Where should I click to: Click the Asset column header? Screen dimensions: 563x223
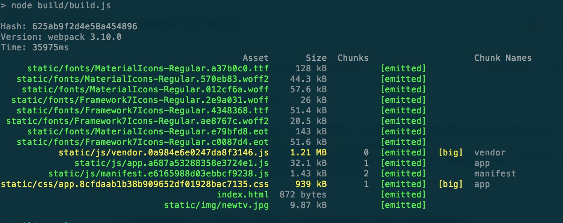256,57
